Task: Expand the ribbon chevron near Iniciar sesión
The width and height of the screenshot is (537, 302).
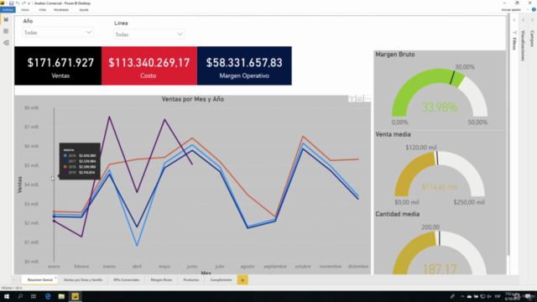Action: [528, 9]
